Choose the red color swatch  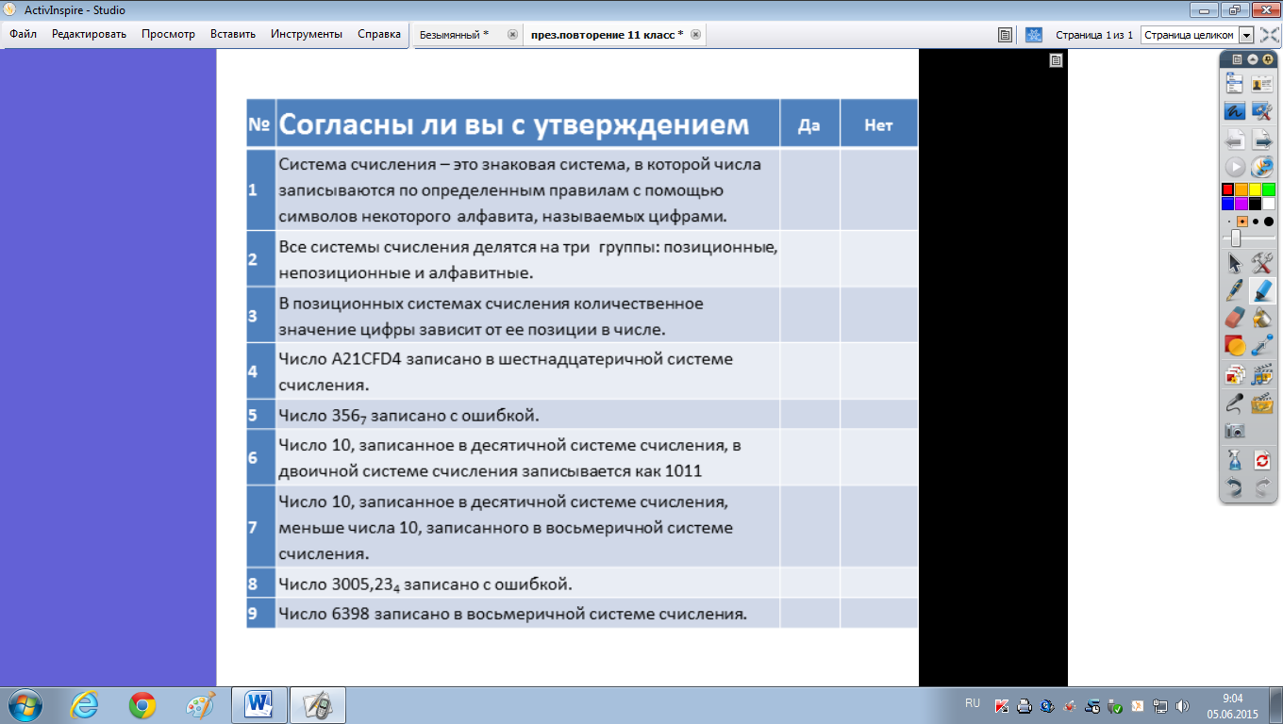point(1227,189)
